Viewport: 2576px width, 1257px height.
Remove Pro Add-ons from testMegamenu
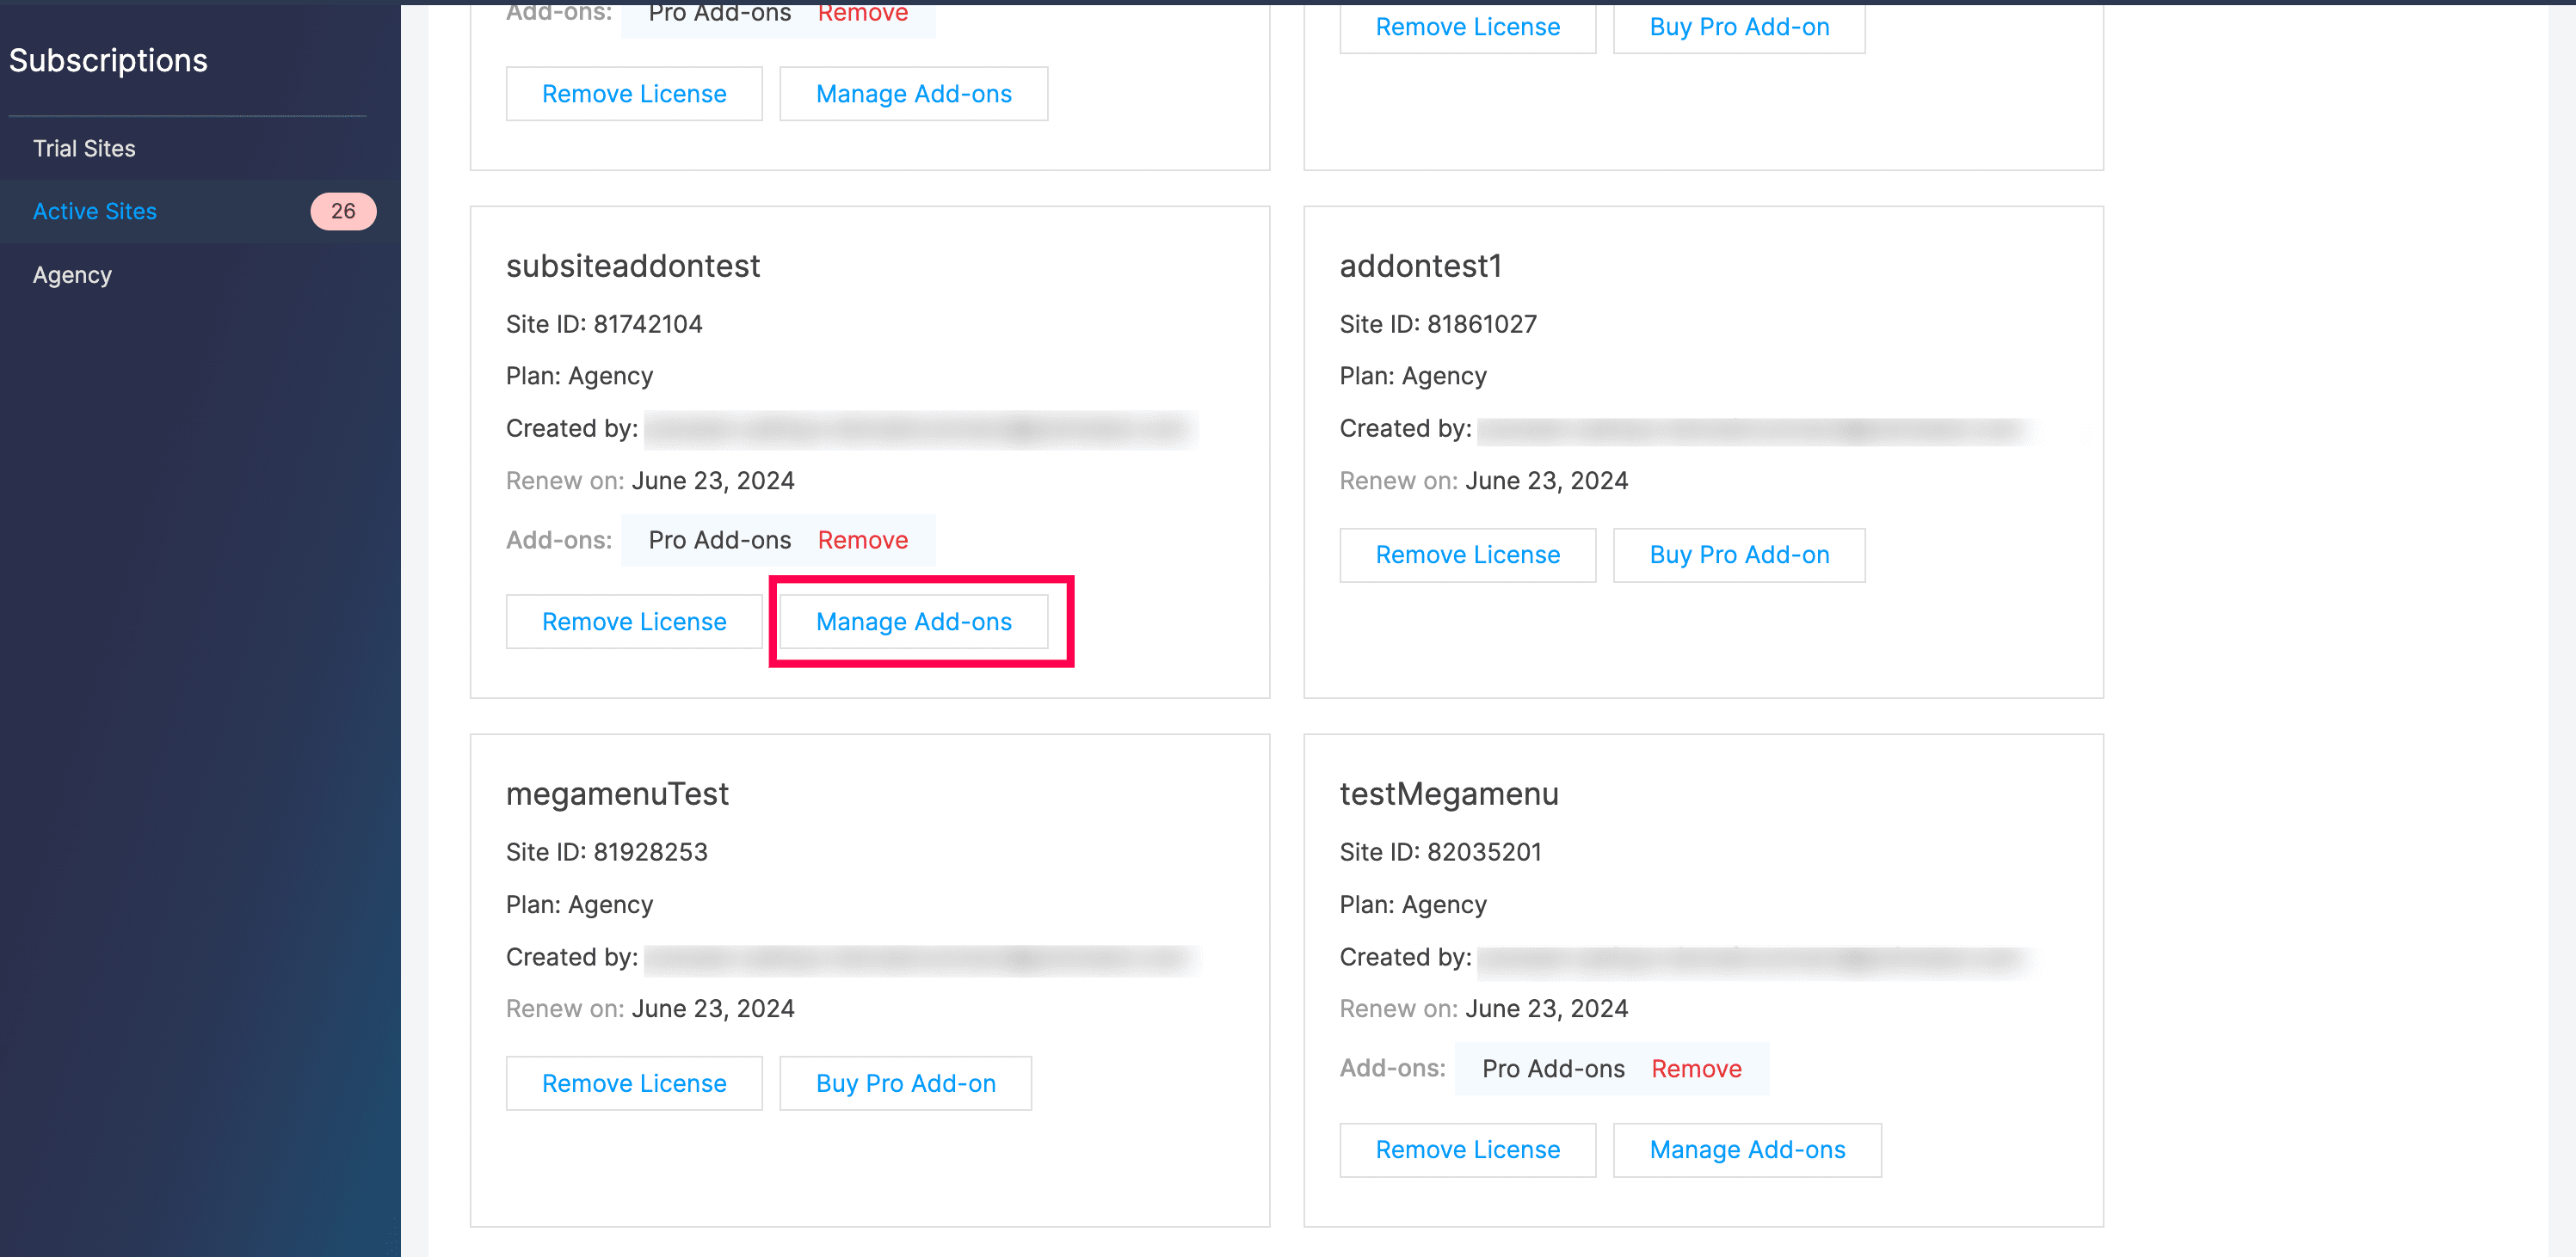[x=1695, y=1068]
